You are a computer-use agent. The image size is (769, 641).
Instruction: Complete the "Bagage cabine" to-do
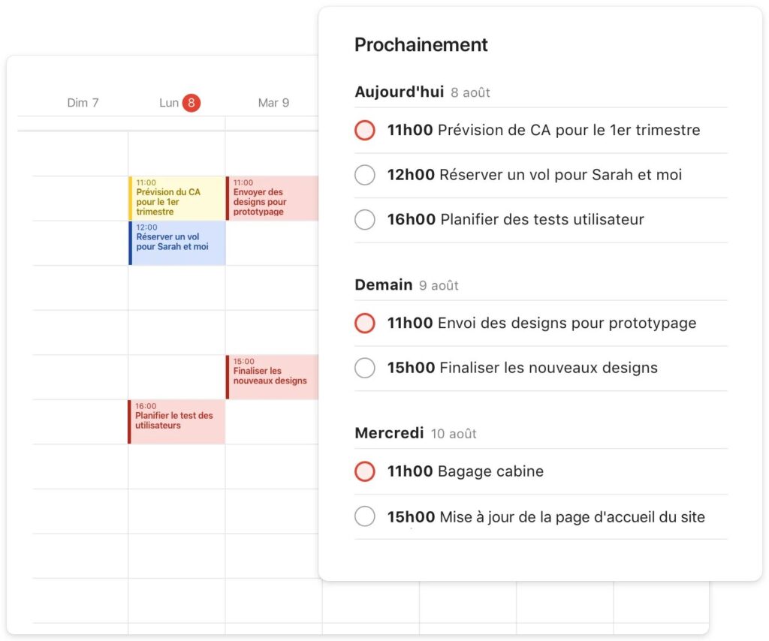pos(365,472)
